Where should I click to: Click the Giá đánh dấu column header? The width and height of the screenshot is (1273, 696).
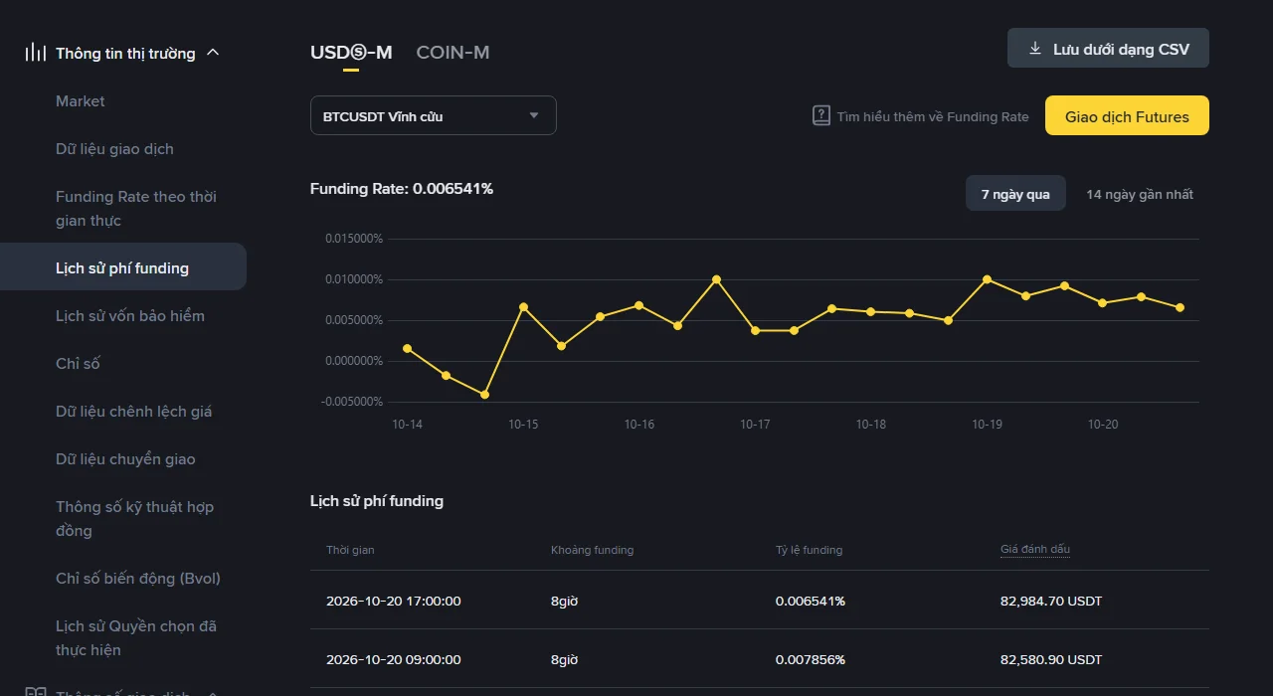pos(1035,549)
